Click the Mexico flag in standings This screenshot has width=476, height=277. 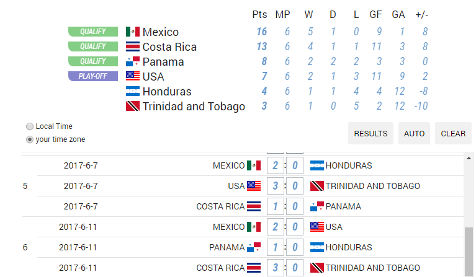coord(133,32)
